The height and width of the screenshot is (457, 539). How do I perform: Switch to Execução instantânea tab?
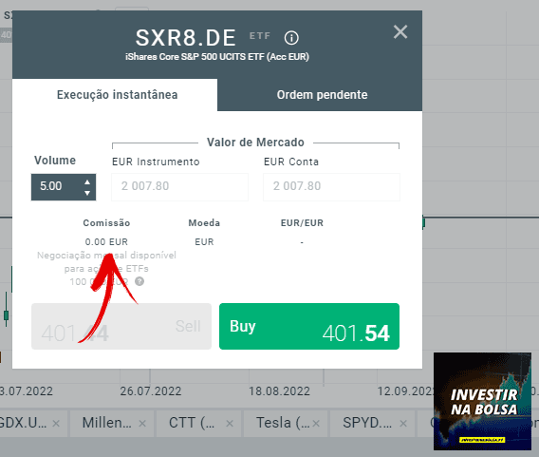point(115,95)
